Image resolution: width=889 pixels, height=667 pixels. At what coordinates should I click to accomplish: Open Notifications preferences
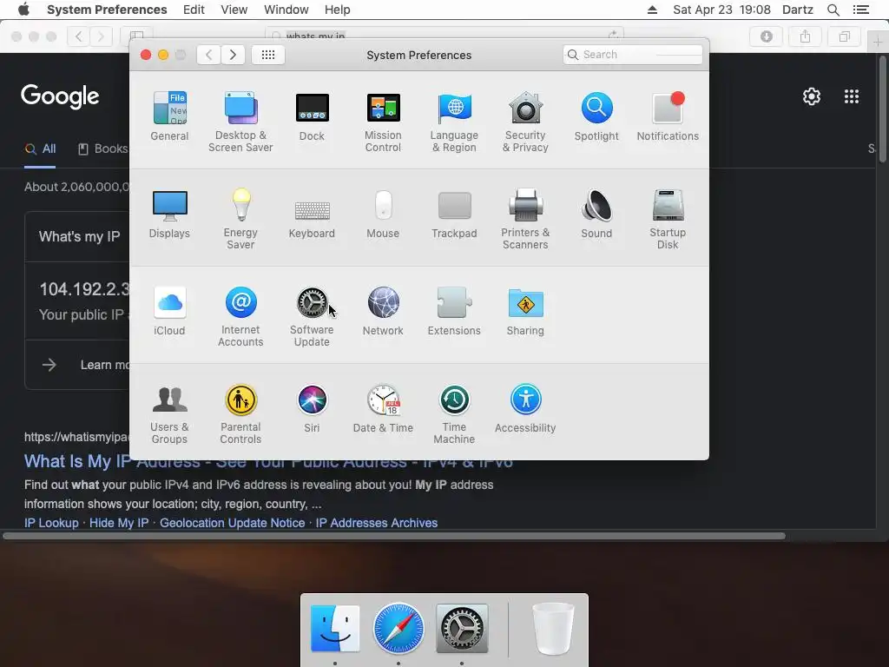(668, 116)
